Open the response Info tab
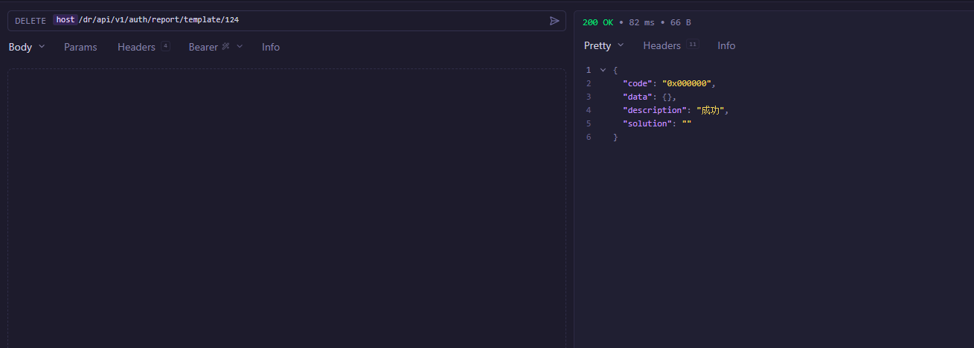 pos(726,45)
